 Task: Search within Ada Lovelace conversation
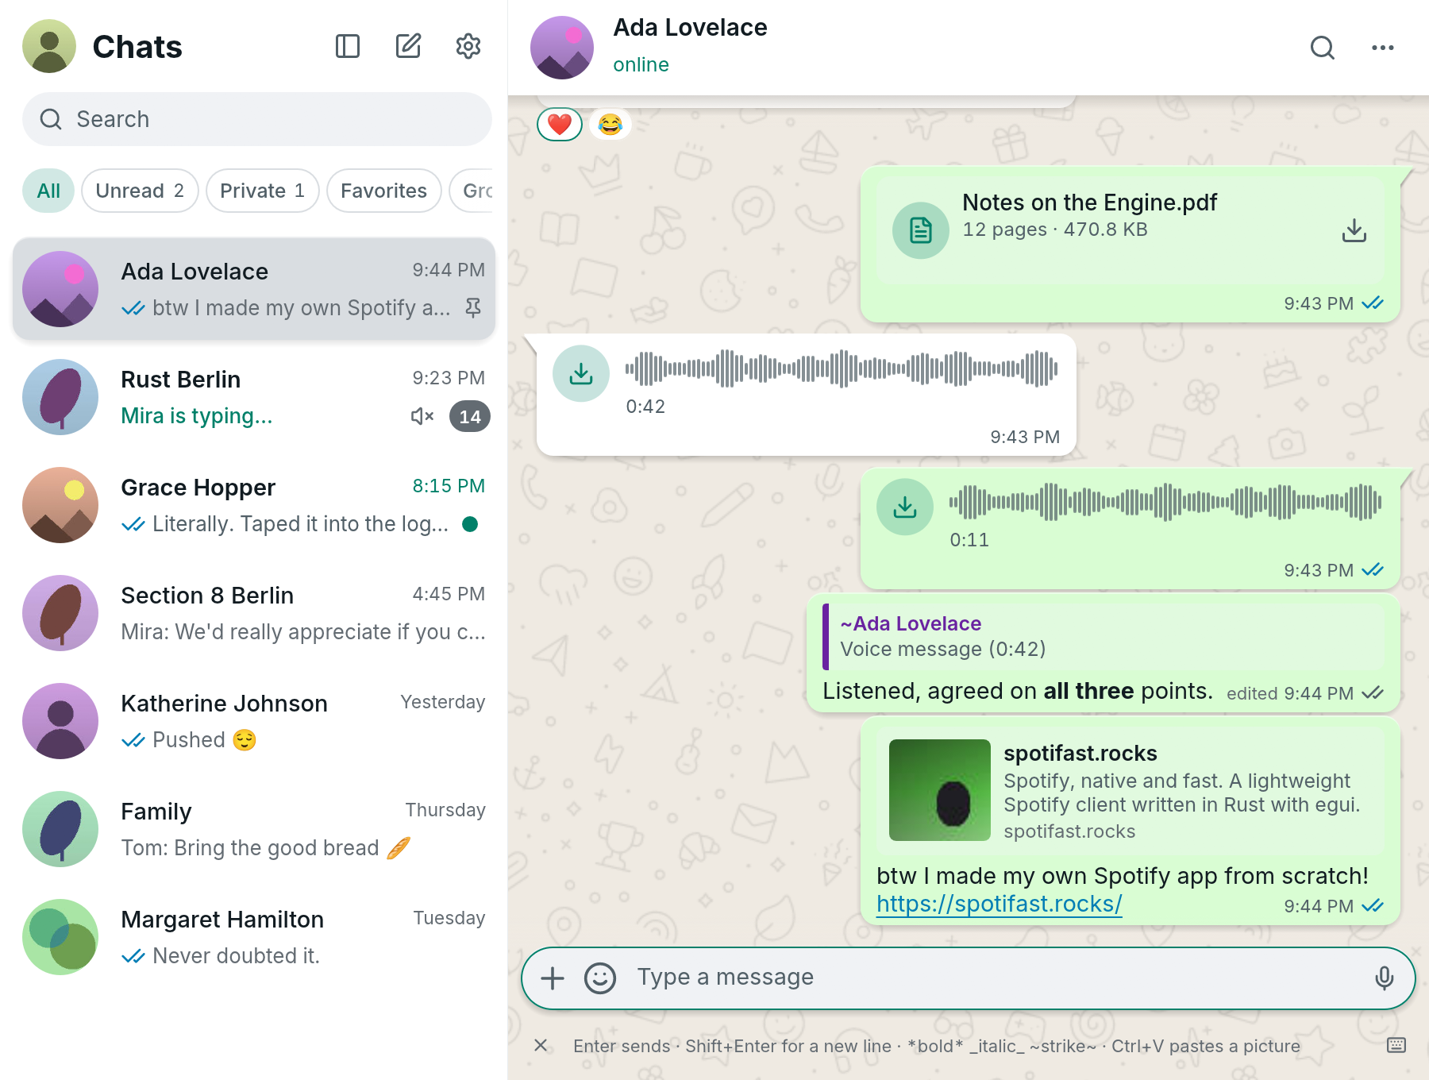[1323, 48]
